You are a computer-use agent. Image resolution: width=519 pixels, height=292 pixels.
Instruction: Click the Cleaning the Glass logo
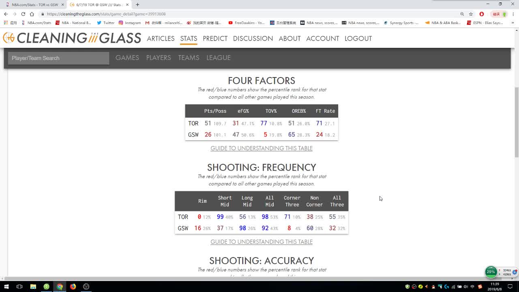[x=72, y=38]
